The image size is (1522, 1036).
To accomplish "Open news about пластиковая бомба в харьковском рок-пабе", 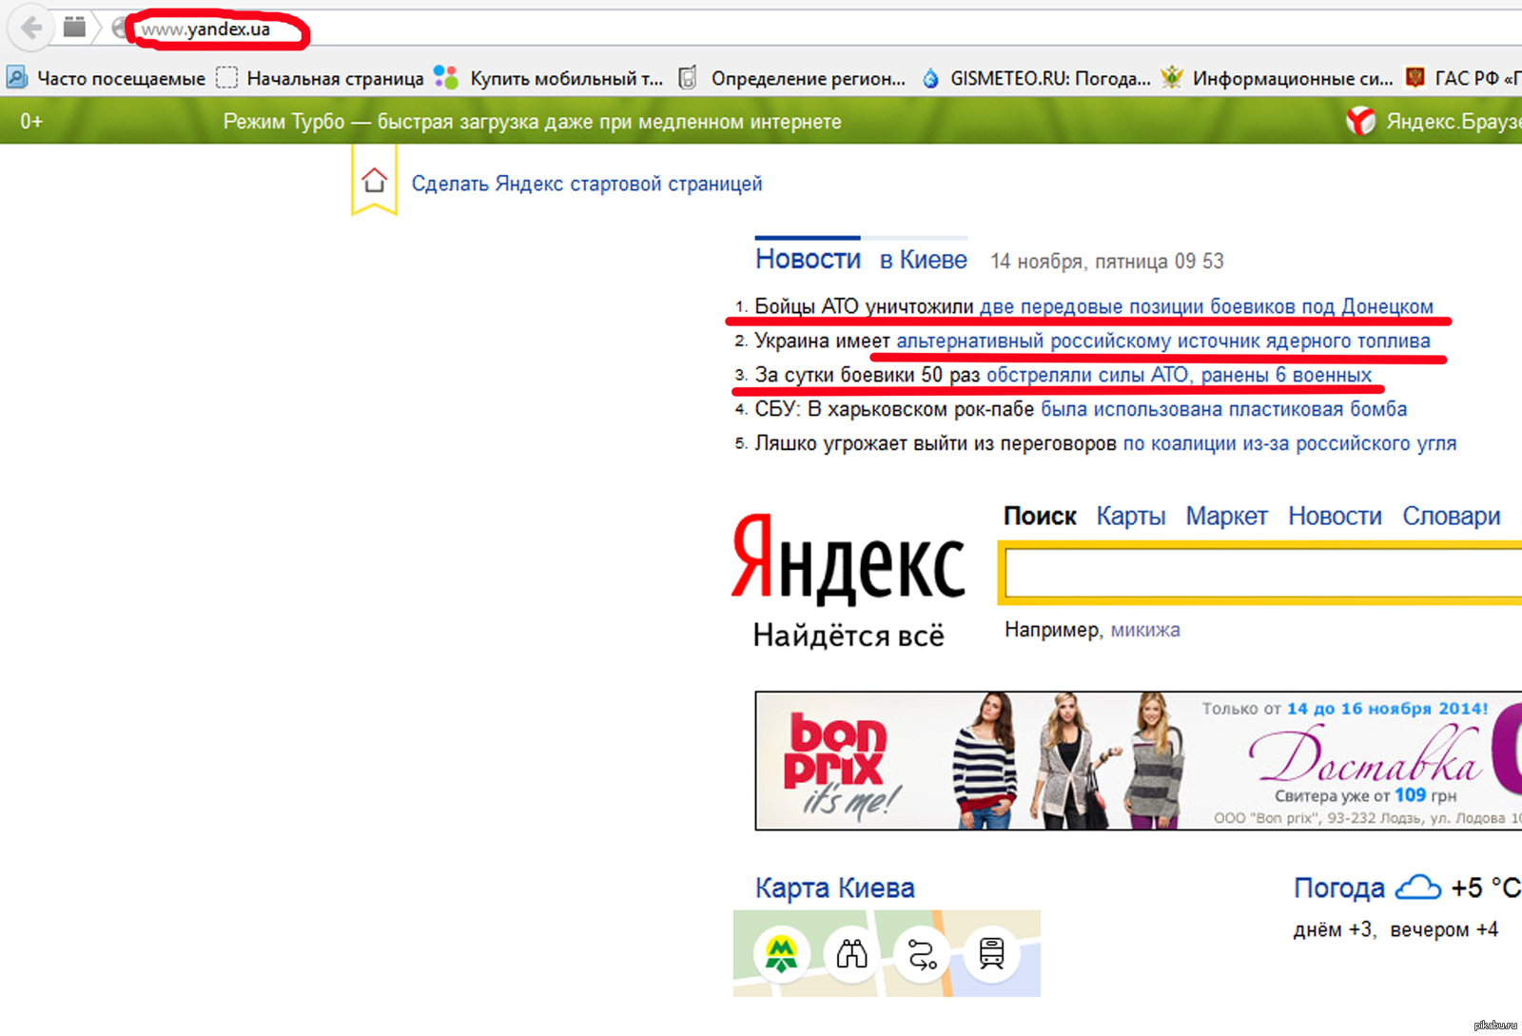I will (x=1224, y=409).
